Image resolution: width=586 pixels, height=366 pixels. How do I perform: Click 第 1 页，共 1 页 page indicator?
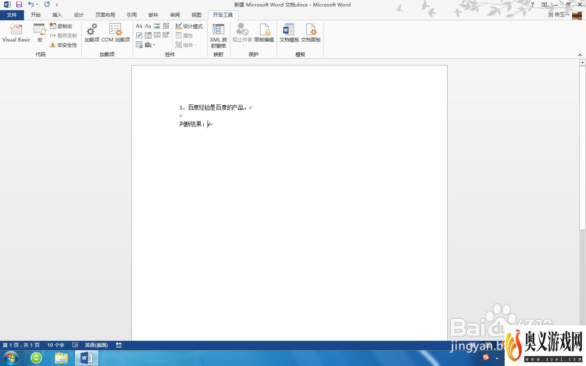click(x=21, y=345)
